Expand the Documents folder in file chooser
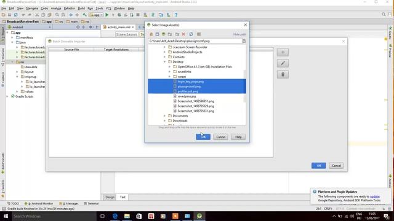 [x=165, y=116]
